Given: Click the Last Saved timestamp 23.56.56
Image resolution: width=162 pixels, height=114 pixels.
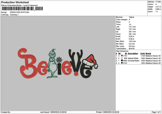Looking at the screenshot, I should pyautogui.click(x=63, y=112).
